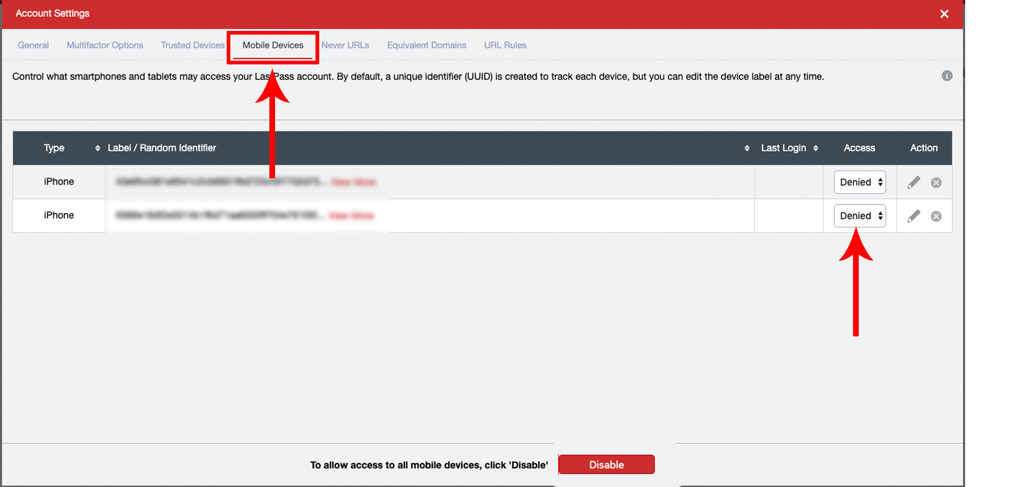Select the Mobile Devices tab

click(273, 45)
